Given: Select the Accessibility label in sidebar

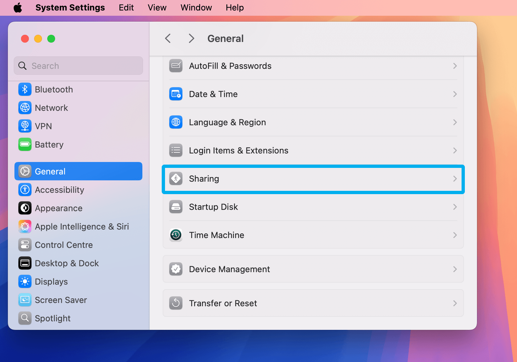Looking at the screenshot, I should pos(59,190).
